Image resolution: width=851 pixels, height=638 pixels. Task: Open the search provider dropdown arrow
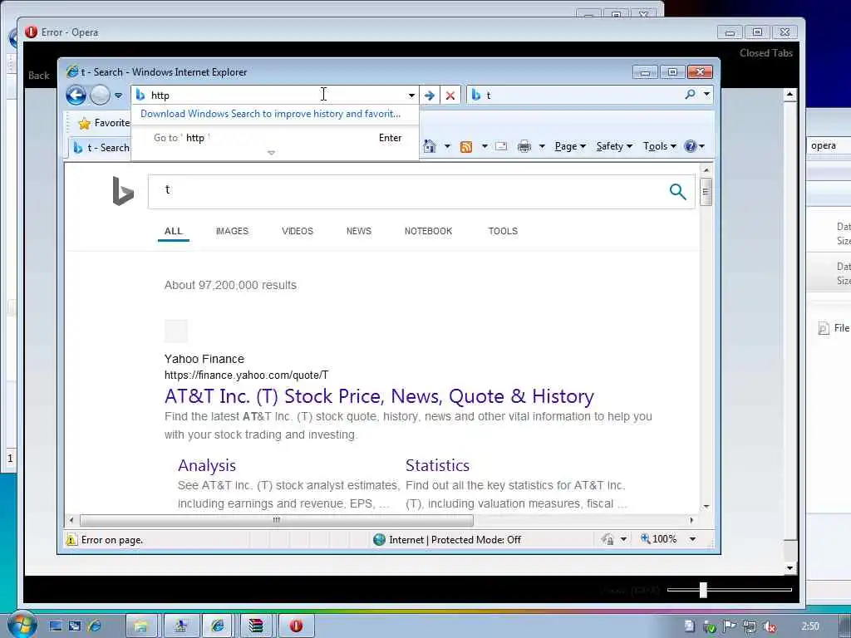pos(706,95)
